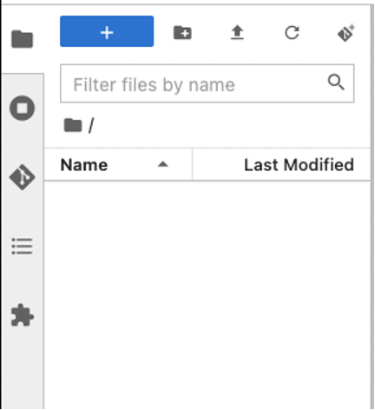Click the divider between Name and Last Modified
Viewport: 375px width, 410px height.
[x=192, y=164]
